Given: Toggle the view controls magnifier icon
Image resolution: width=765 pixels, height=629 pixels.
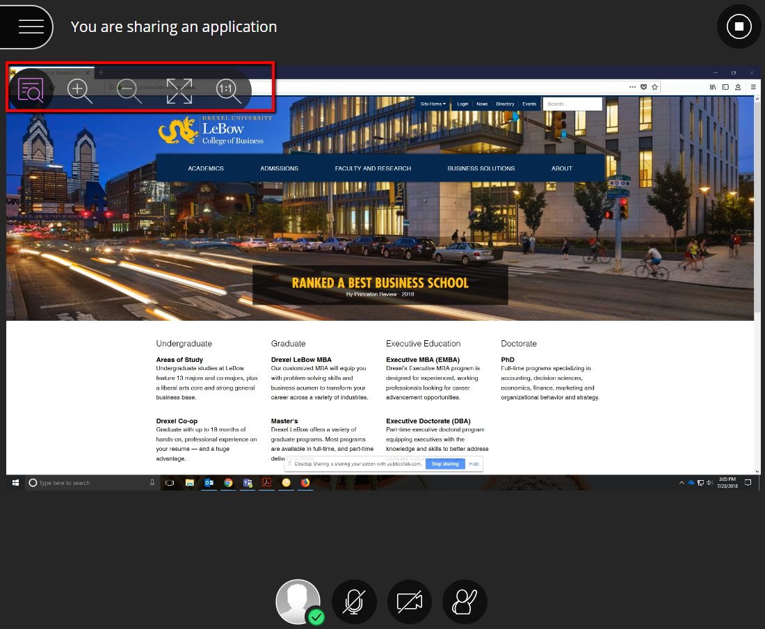Looking at the screenshot, I should pyautogui.click(x=30, y=90).
